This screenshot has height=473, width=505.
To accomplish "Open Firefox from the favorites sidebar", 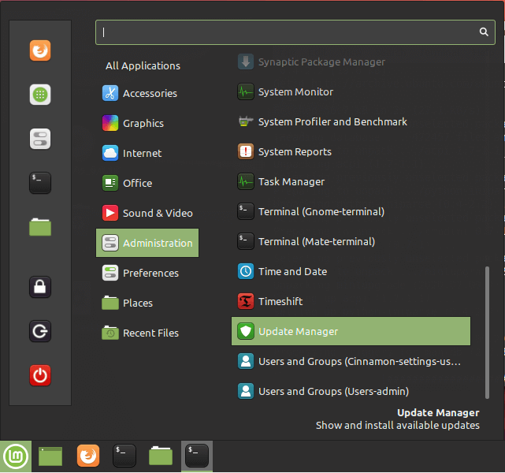I will pos(40,50).
